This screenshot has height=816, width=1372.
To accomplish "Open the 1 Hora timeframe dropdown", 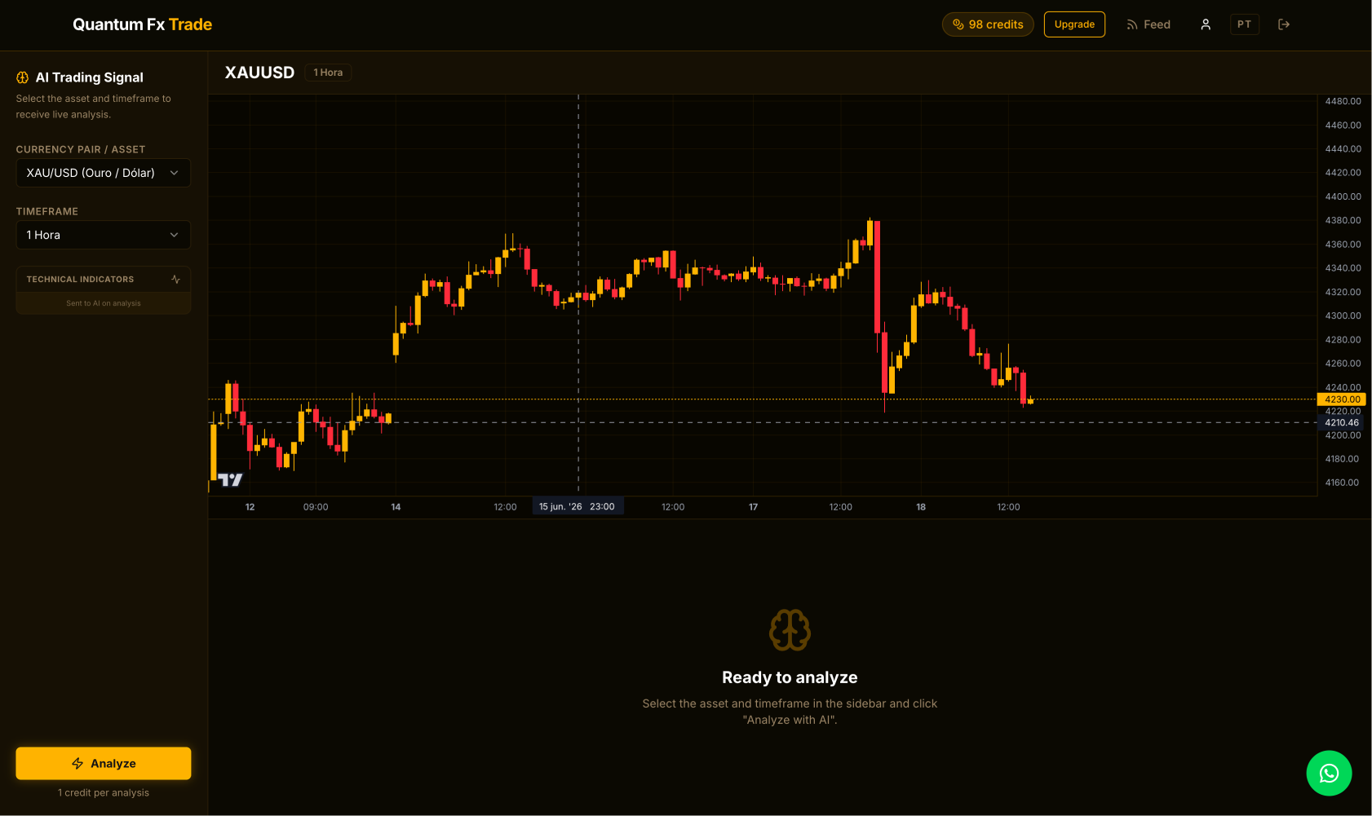I will click(x=104, y=235).
